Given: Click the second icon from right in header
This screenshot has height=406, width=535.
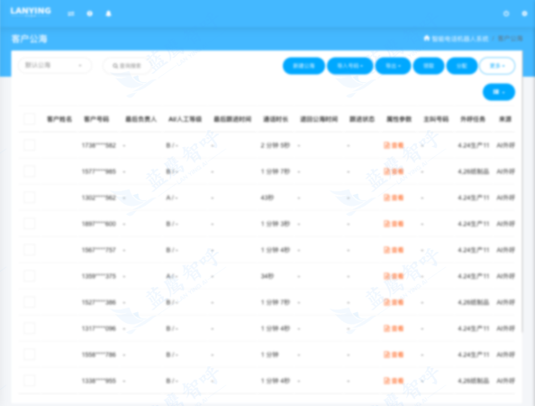Looking at the screenshot, I should click(506, 14).
